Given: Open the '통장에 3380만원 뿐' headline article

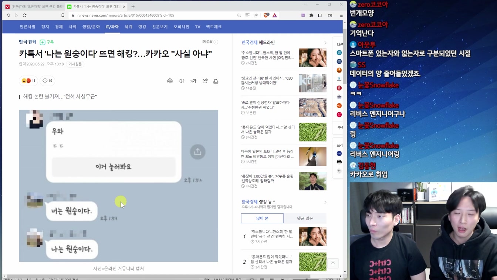Looking at the screenshot, I should pos(267,179).
